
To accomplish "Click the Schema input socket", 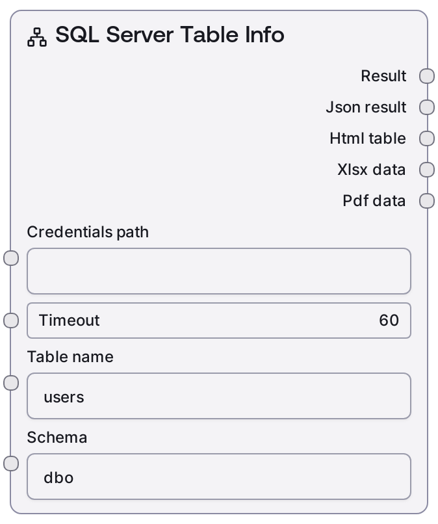I will click(x=11, y=464).
